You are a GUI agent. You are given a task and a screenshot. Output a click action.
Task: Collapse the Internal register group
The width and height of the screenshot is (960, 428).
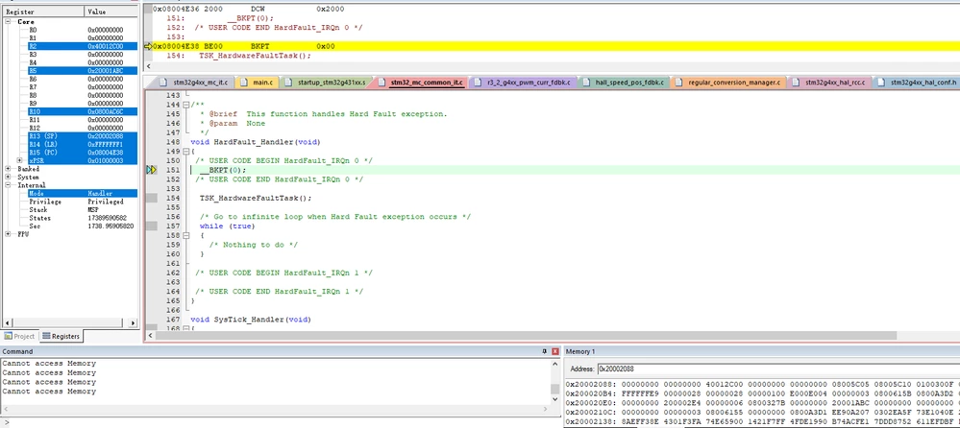[x=9, y=184]
